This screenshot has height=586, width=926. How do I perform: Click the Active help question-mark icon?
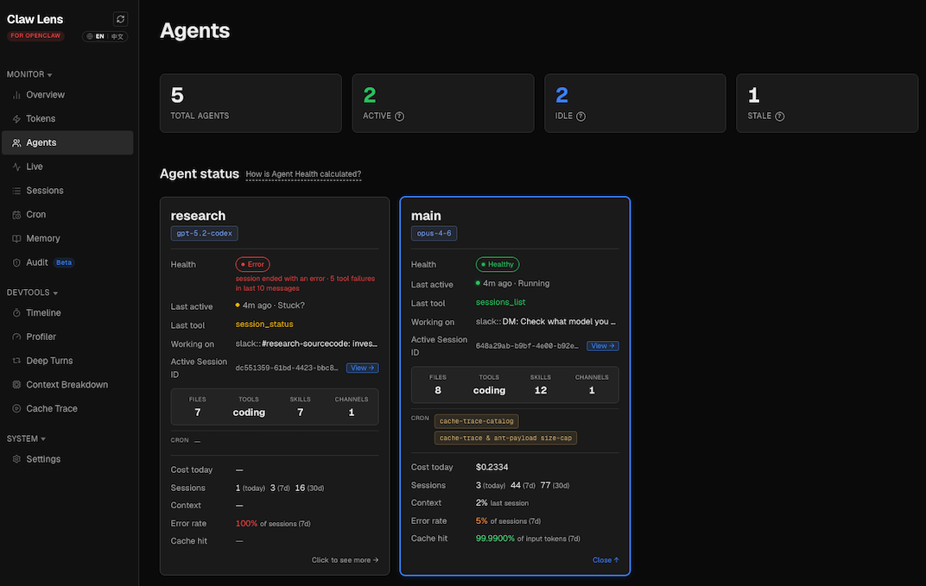tap(400, 117)
